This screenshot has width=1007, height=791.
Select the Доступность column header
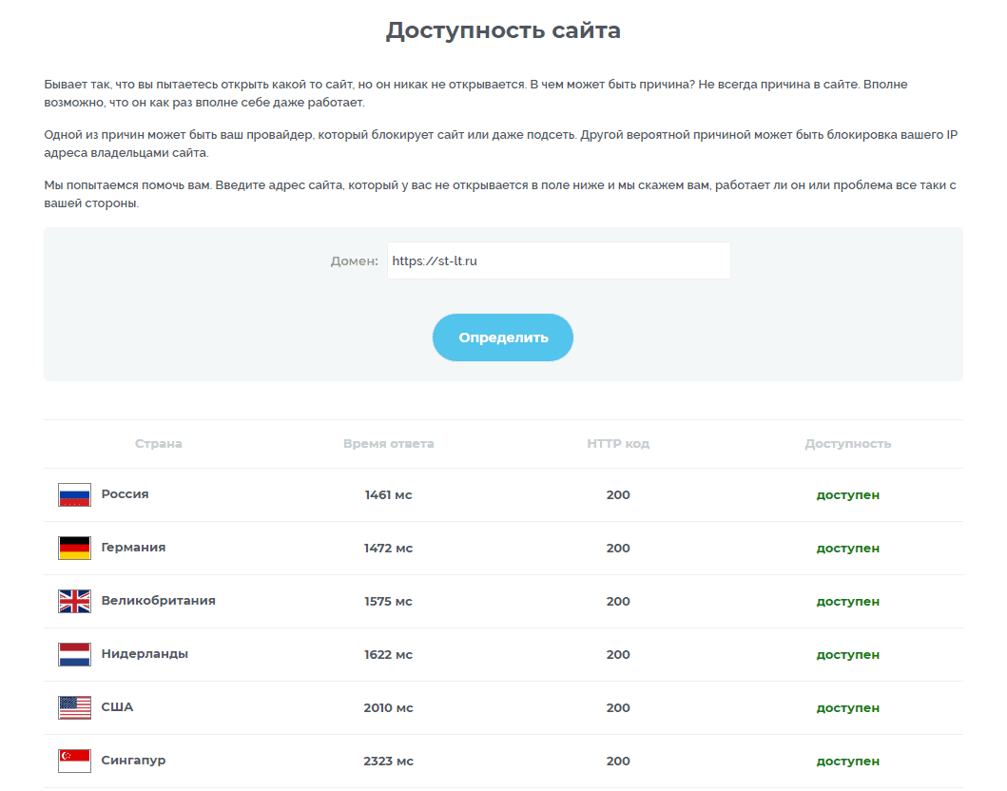tap(848, 444)
